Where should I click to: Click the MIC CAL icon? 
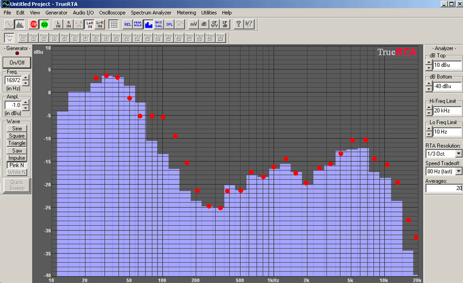click(159, 24)
